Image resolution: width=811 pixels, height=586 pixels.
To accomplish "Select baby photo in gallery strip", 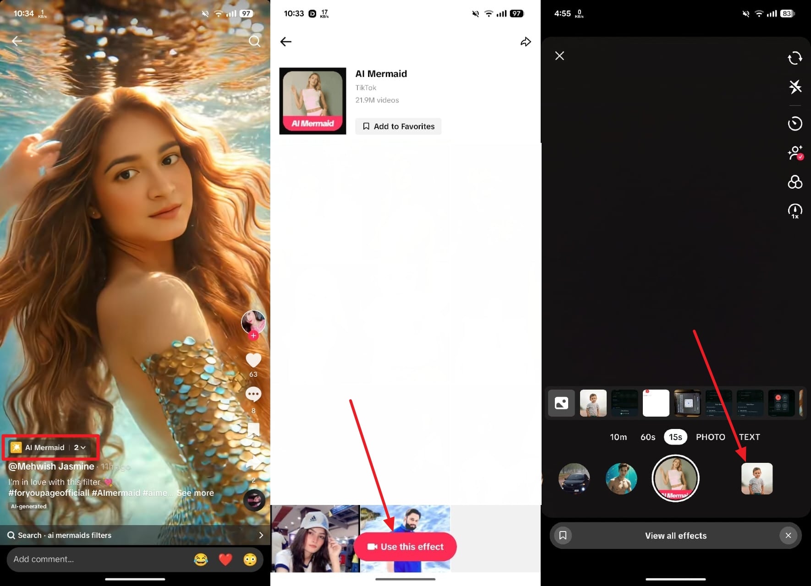I will point(593,403).
